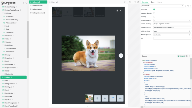The height and width of the screenshot is (108, 192).
Task: Switch to the Docs tab
Action: coord(153,2)
